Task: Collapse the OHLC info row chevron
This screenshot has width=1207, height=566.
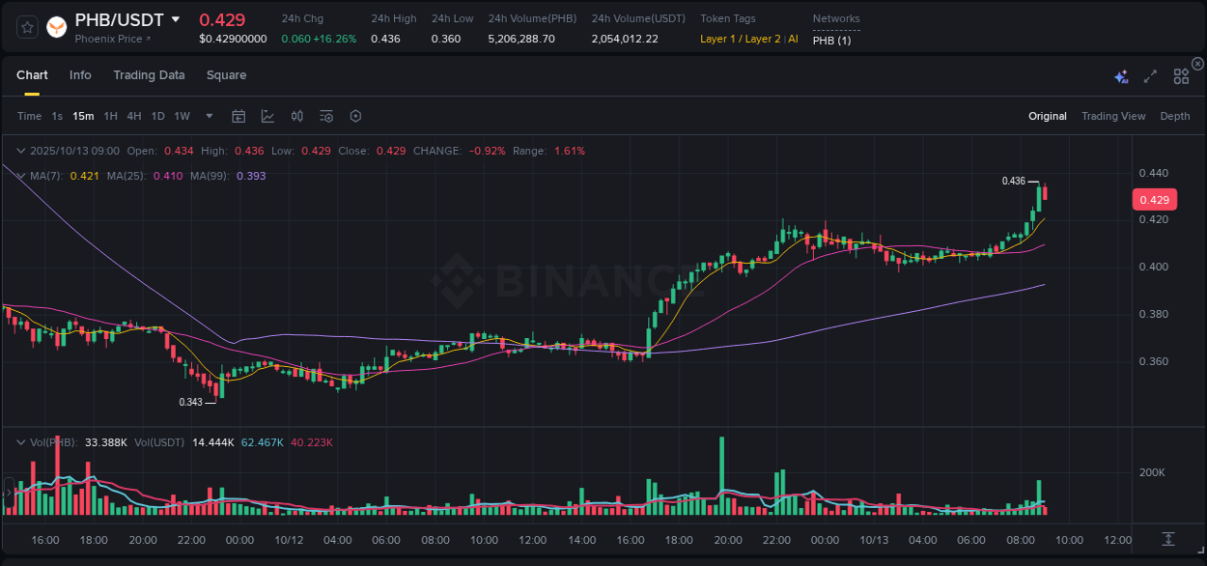Action: [20, 151]
